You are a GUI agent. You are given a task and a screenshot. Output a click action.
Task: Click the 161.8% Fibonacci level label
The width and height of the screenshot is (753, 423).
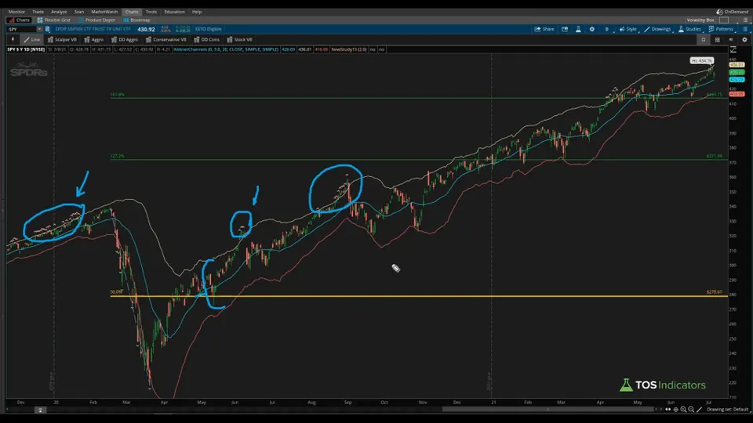pos(117,95)
